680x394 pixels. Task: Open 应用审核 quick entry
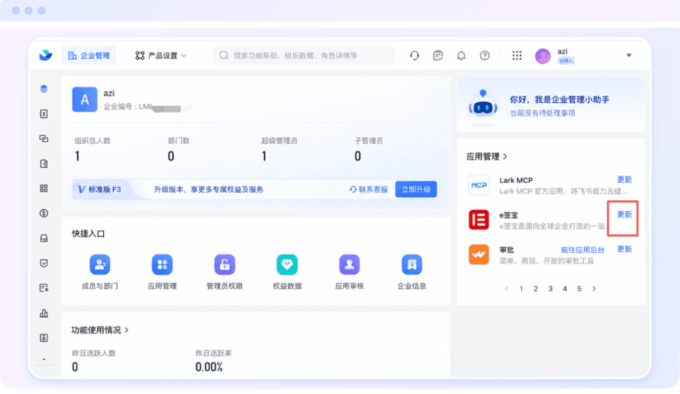[349, 272]
